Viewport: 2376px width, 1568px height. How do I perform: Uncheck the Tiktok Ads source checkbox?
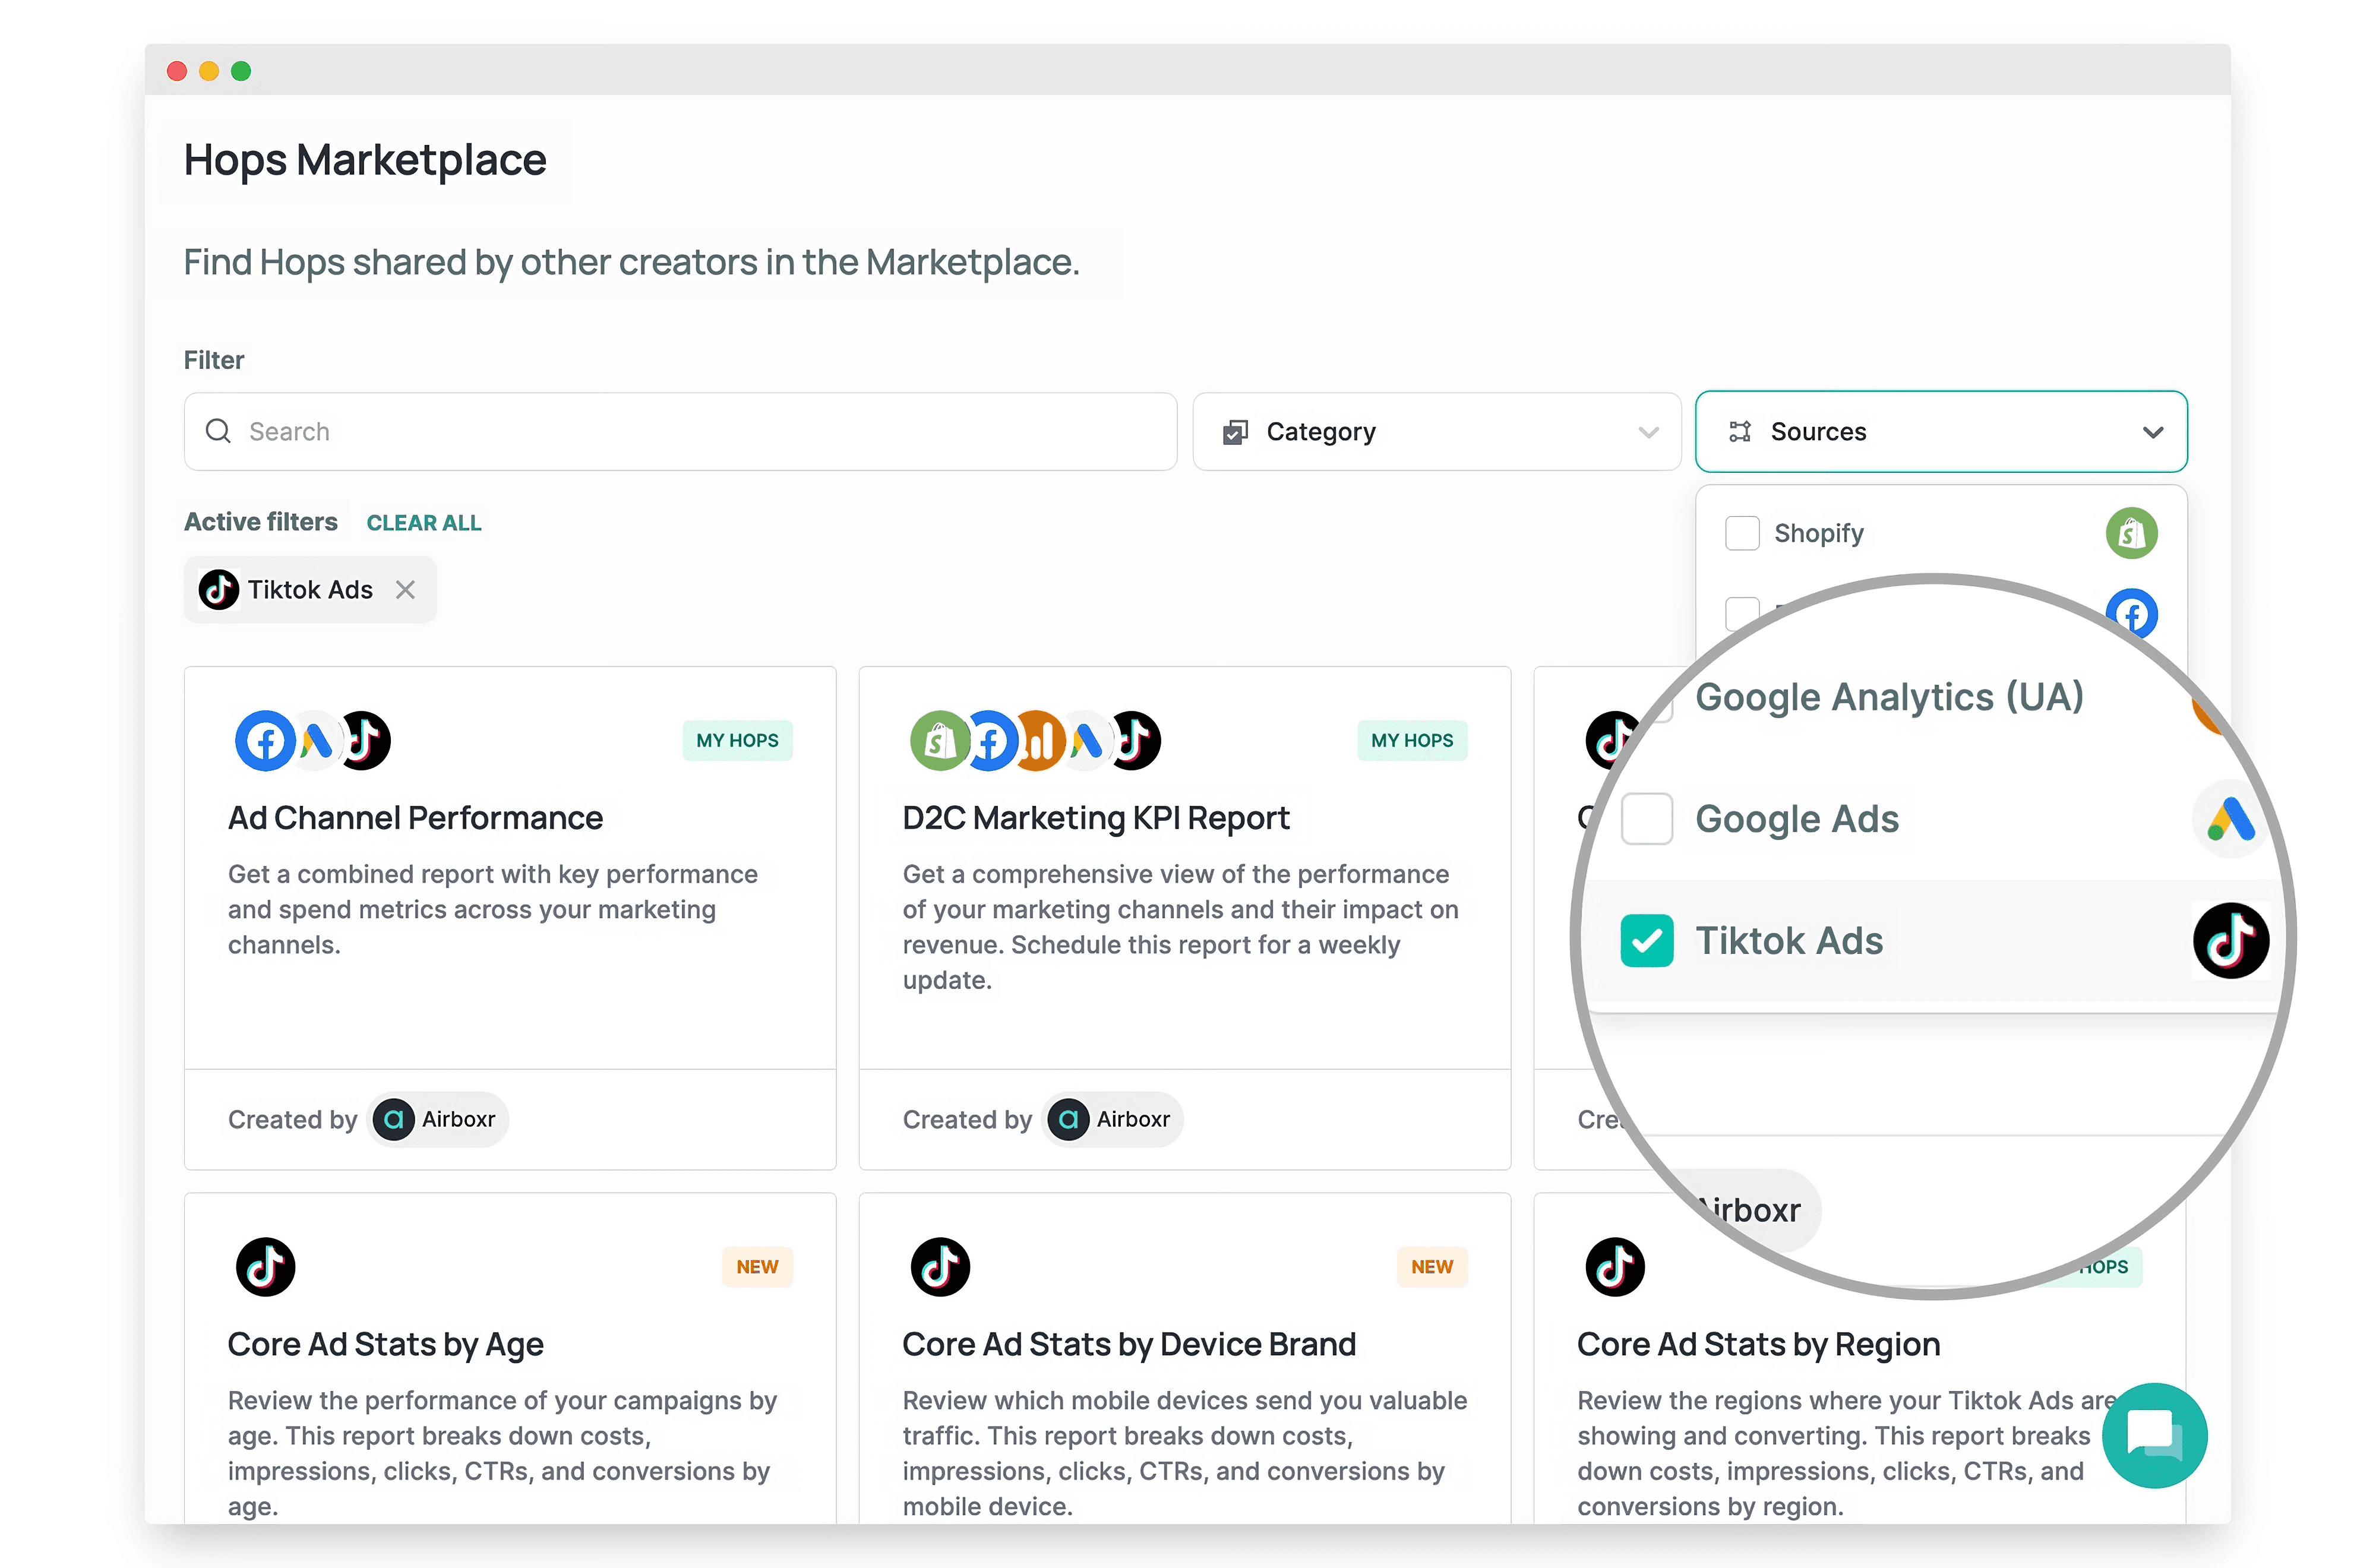pos(1646,941)
